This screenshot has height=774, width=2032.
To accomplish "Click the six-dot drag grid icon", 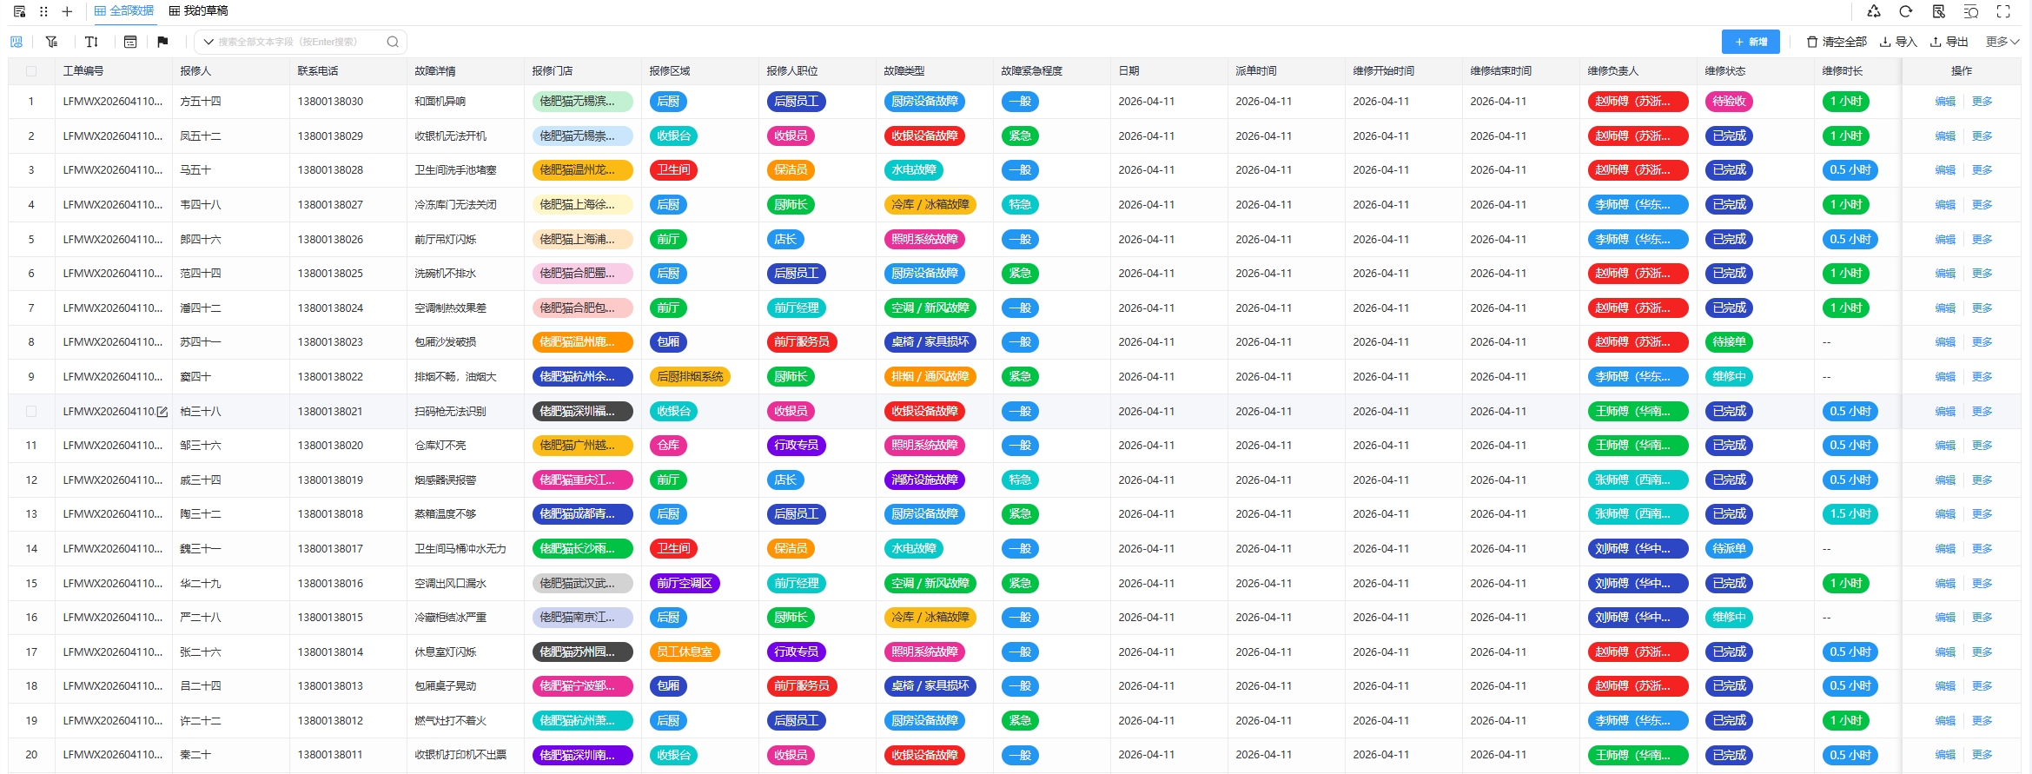I will point(43,11).
